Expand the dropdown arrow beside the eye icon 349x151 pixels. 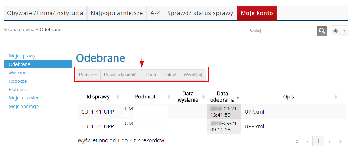(344, 31)
